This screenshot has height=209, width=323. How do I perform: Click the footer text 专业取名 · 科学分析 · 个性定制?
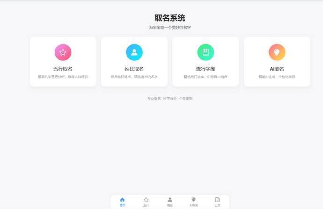[170, 99]
